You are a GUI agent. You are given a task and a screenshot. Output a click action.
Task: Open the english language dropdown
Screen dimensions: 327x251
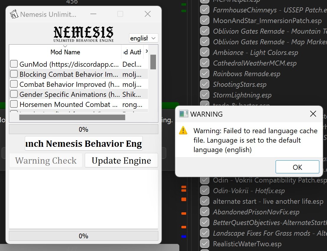[144, 38]
